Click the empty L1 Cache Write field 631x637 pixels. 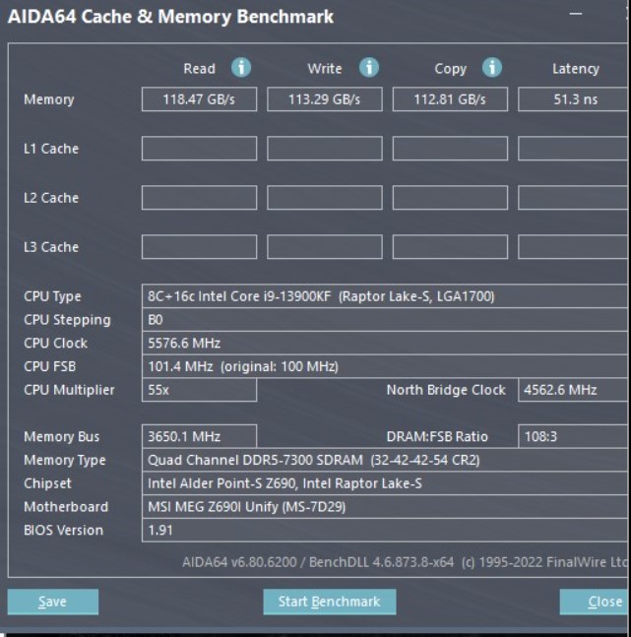pyautogui.click(x=325, y=149)
